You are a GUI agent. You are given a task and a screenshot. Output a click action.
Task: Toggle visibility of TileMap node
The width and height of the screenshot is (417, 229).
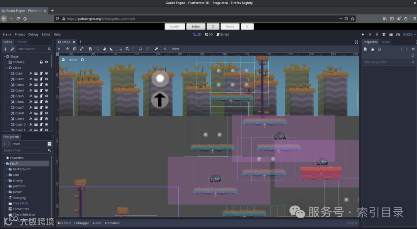(47, 62)
